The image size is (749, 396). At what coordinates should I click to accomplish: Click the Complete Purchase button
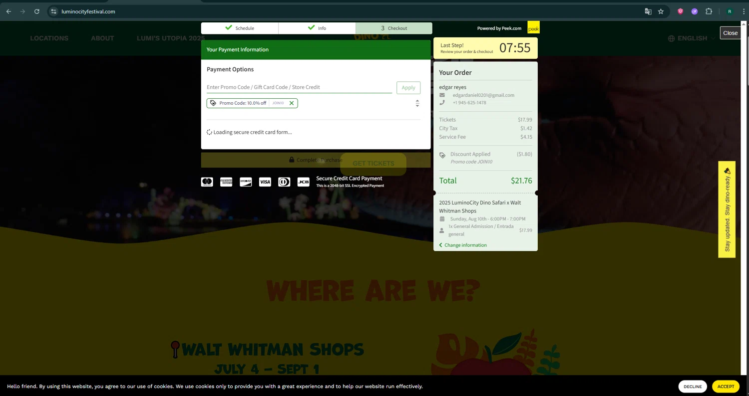click(x=316, y=160)
